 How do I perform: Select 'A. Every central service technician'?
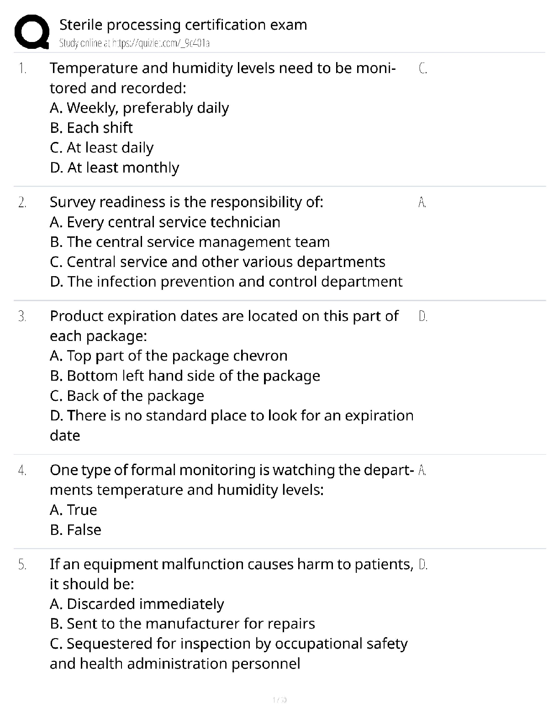pos(165,222)
